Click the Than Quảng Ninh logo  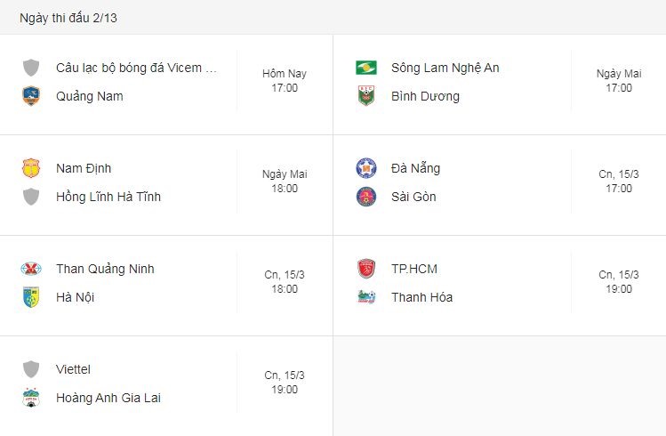[31, 269]
